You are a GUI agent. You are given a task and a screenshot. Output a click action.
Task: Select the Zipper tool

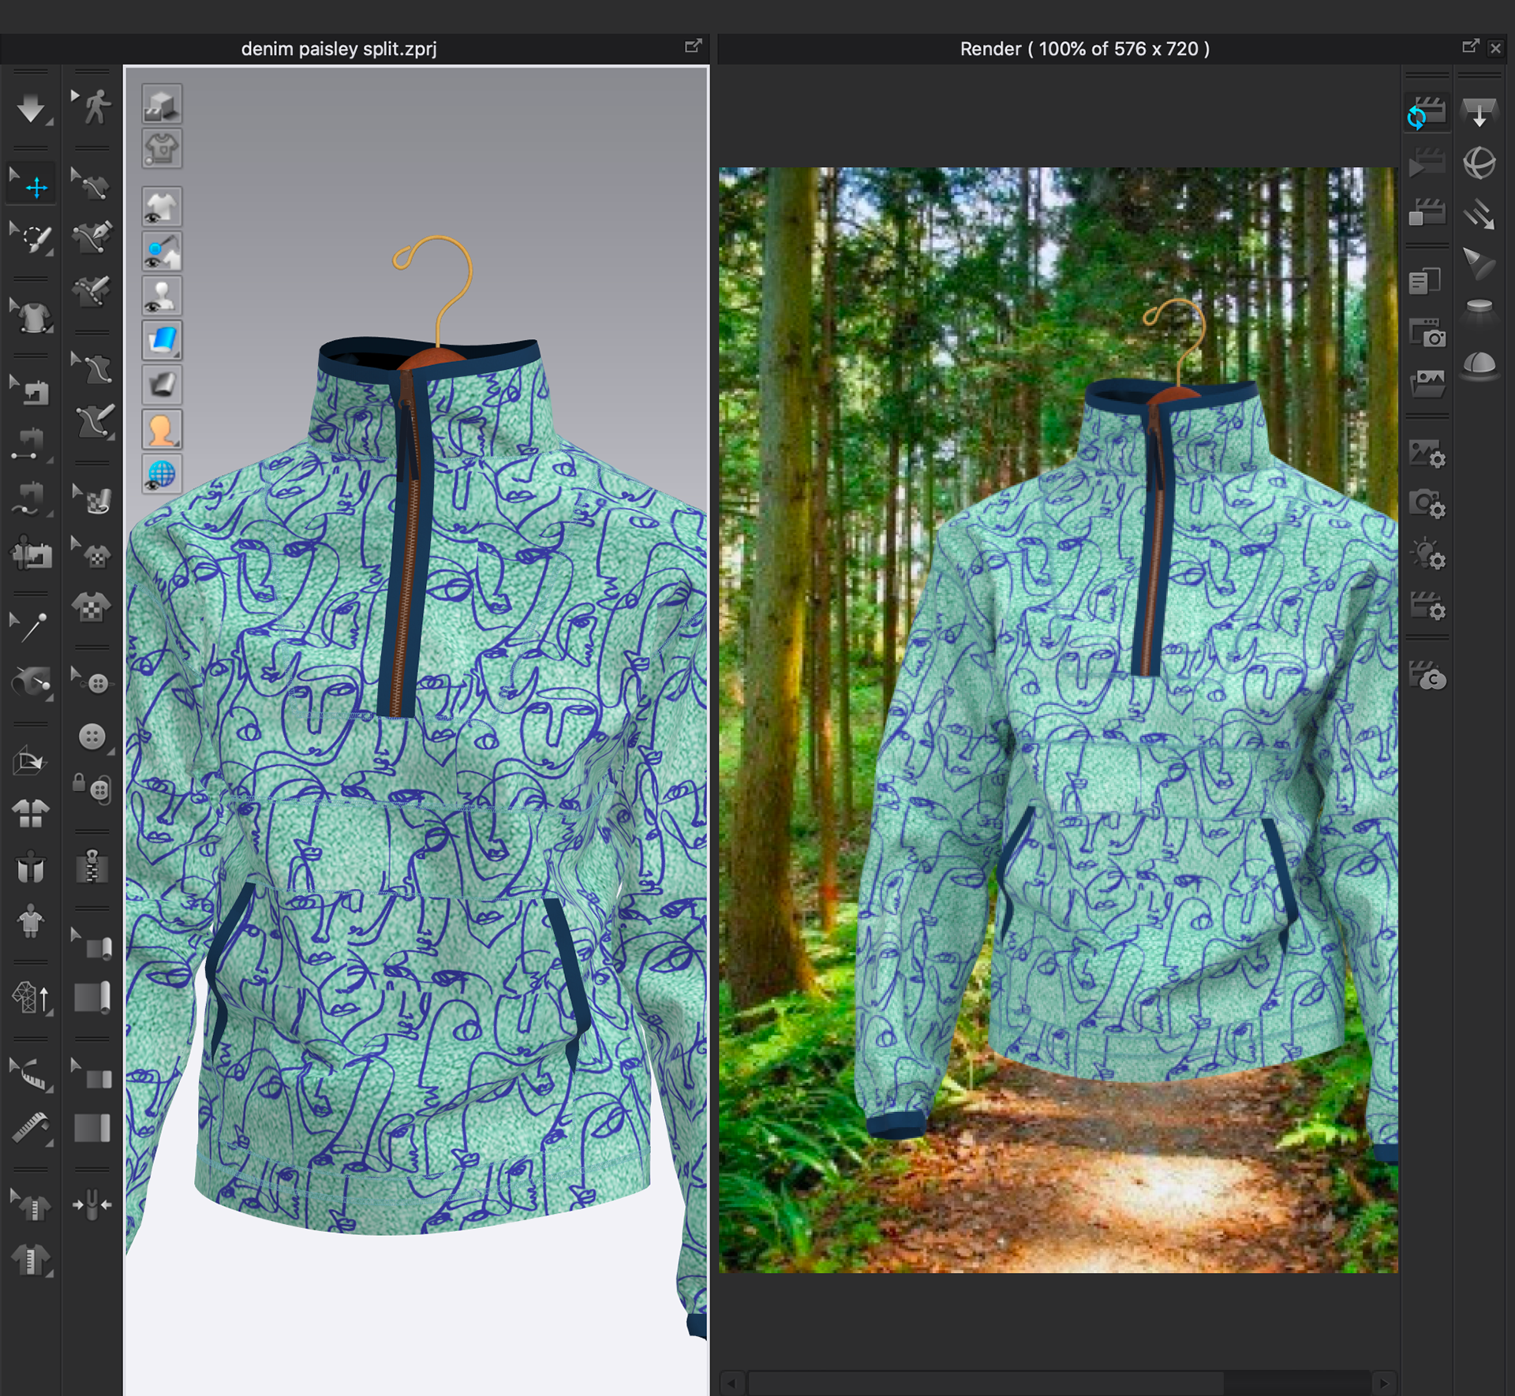(92, 867)
